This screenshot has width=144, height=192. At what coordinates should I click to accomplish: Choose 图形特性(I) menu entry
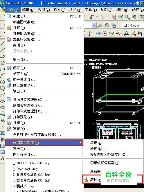point(44,155)
